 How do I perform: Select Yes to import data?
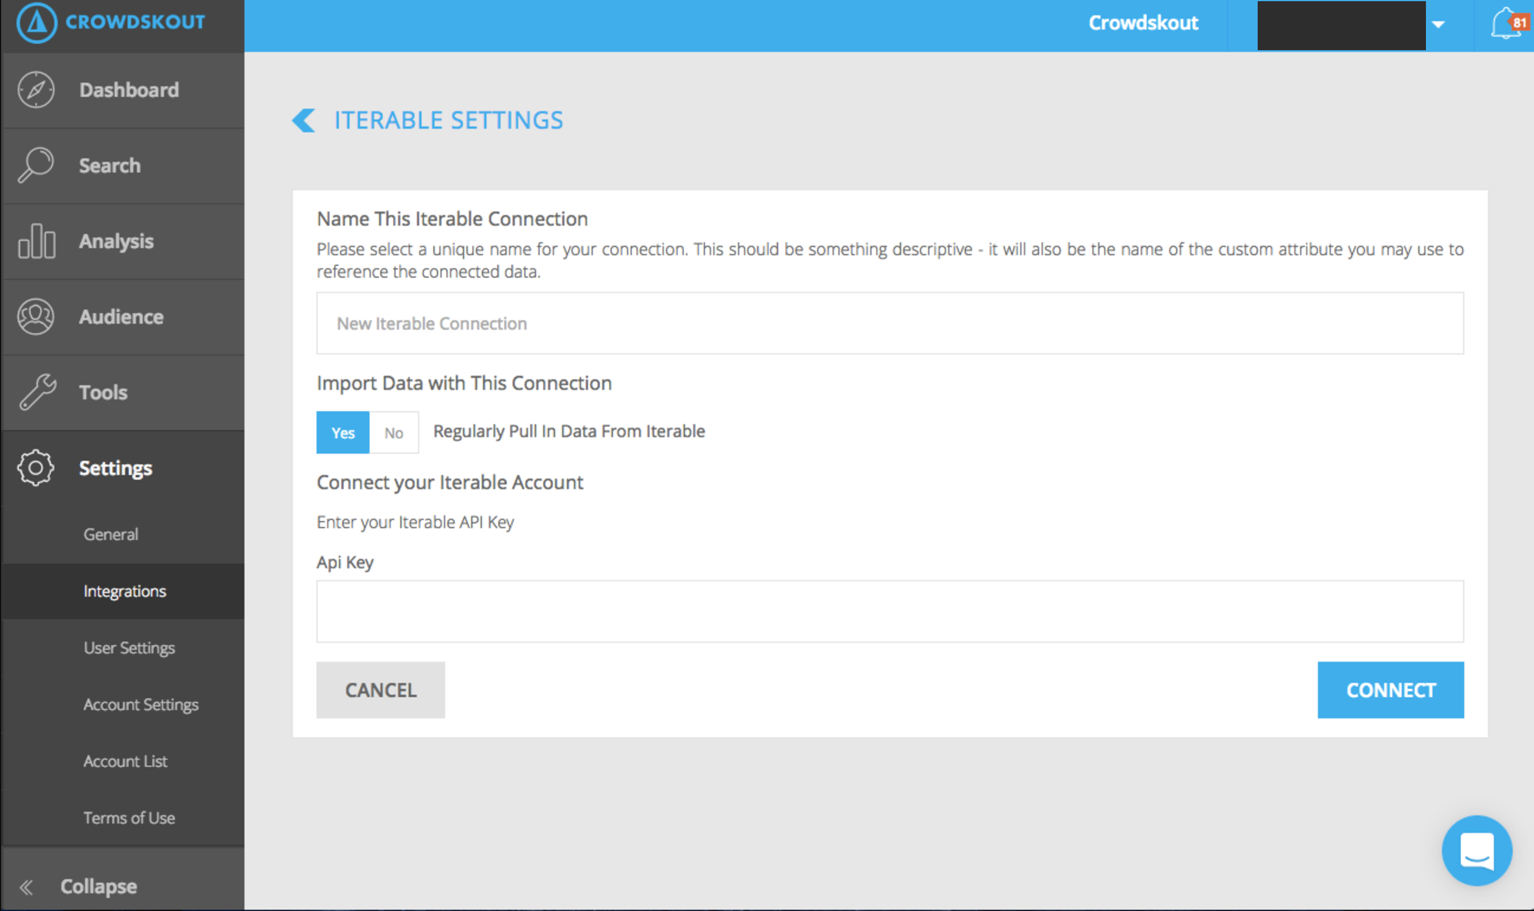pyautogui.click(x=343, y=433)
